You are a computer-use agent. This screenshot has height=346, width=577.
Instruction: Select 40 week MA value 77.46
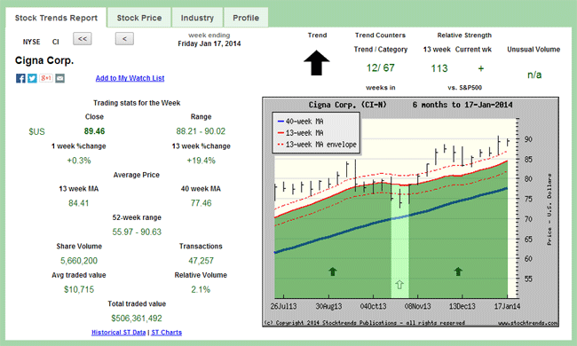[x=201, y=203]
